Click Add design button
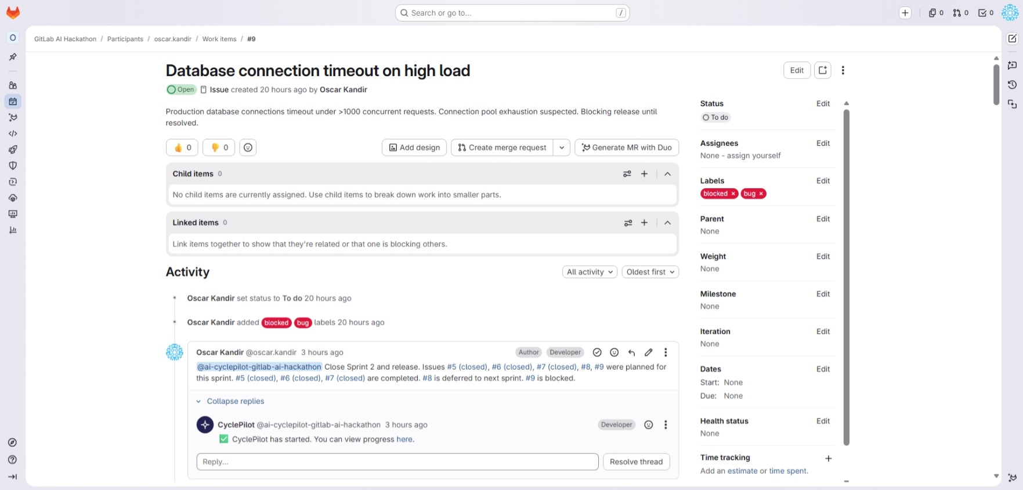The height and width of the screenshot is (490, 1023). click(x=414, y=147)
